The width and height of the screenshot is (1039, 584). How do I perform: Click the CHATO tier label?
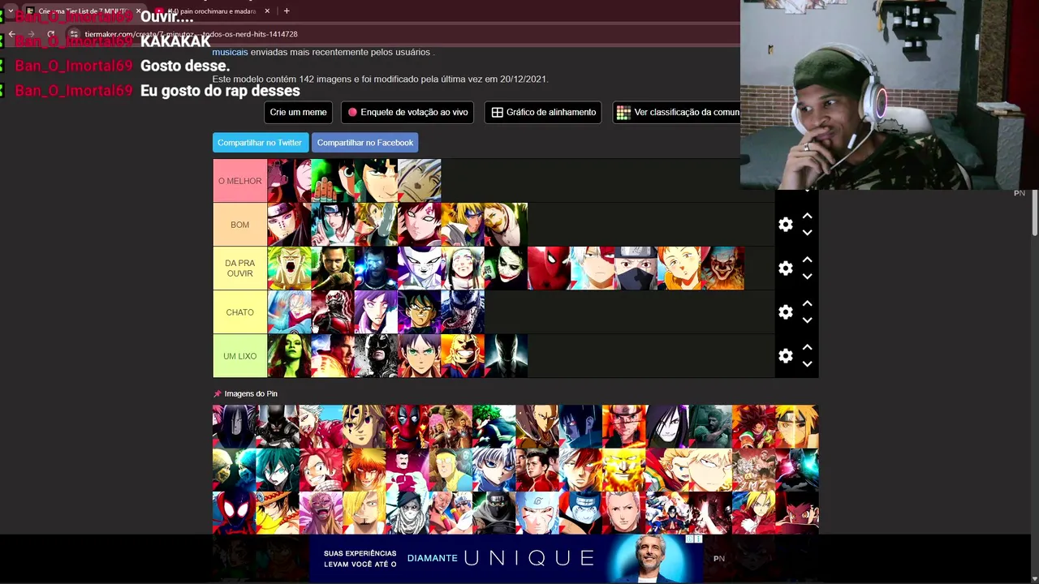[239, 312]
